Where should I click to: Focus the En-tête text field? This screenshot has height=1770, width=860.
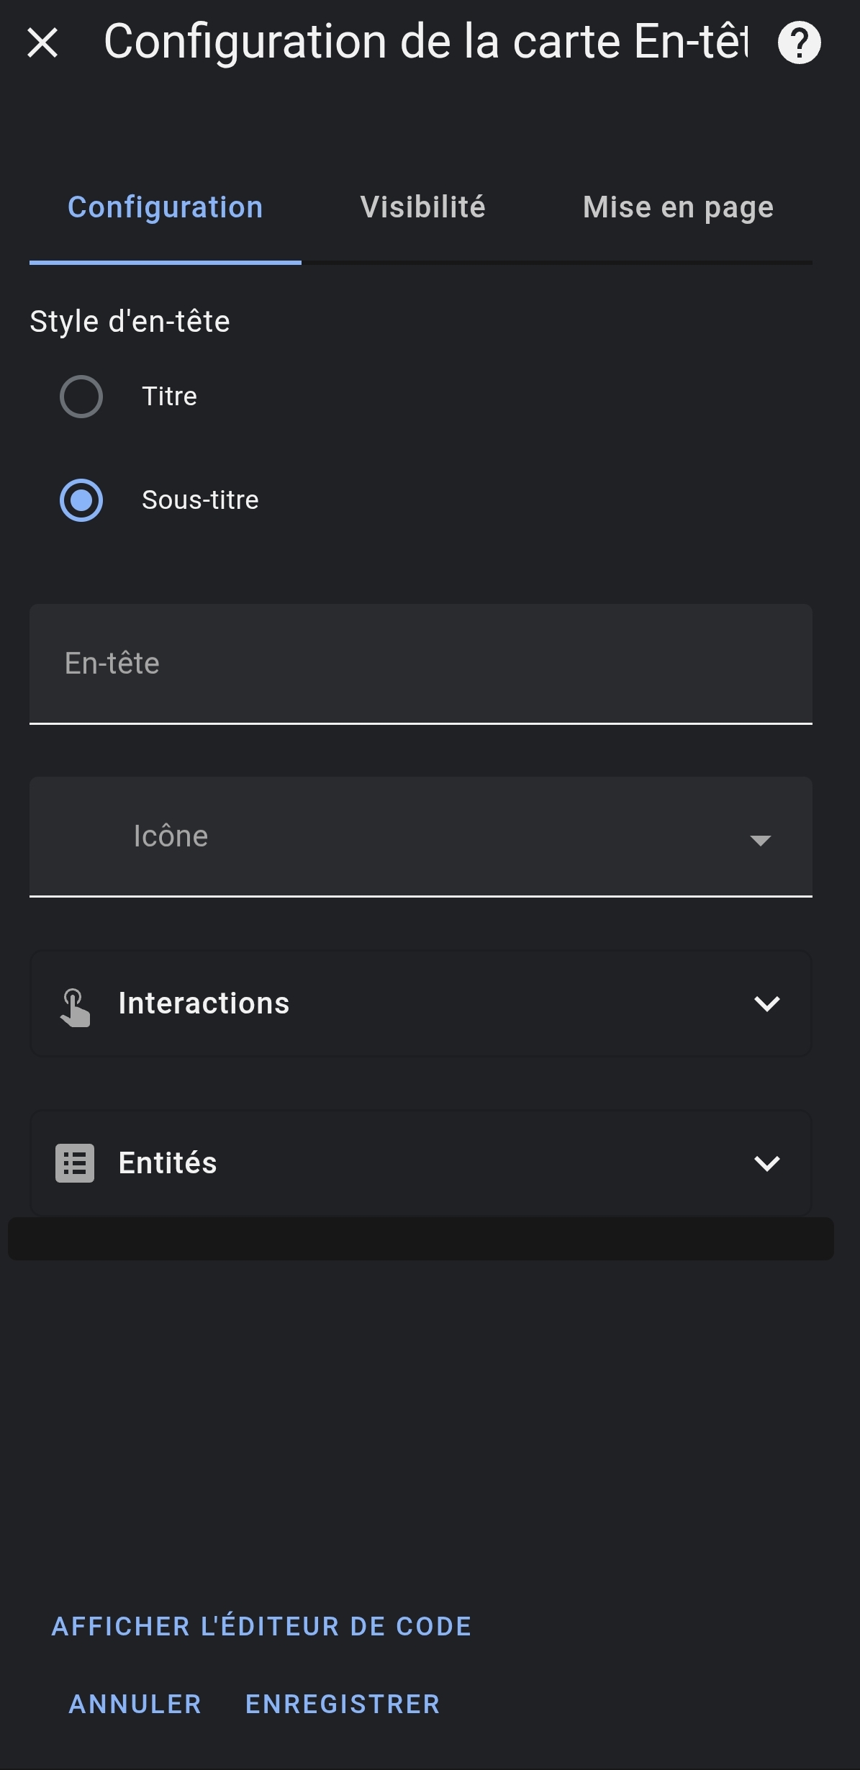pyautogui.click(x=420, y=664)
